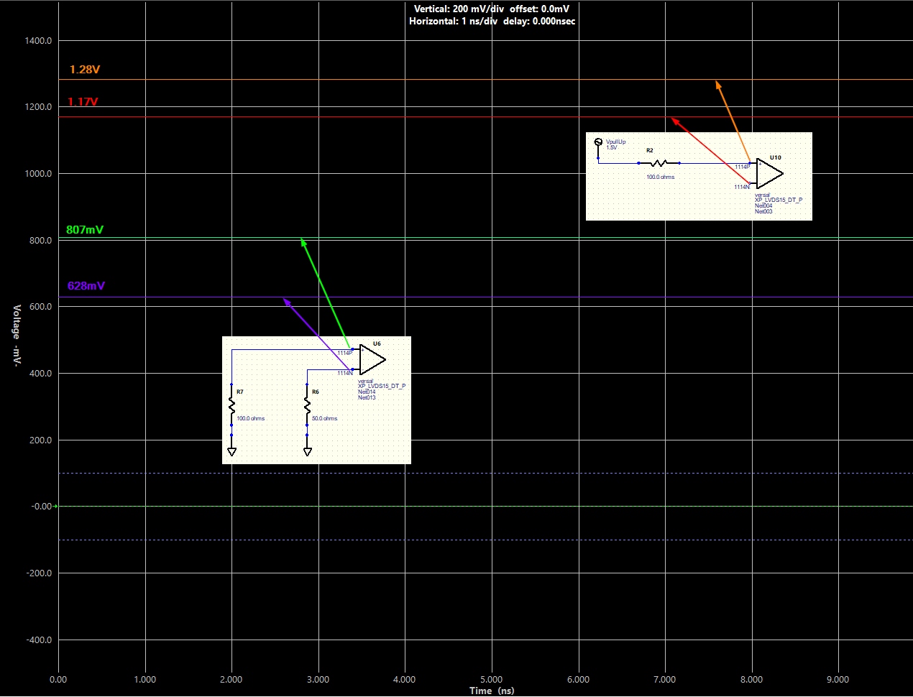Viewport: 913px width, 697px height.
Task: Click the ground symbol below R6
Action: pyautogui.click(x=308, y=451)
